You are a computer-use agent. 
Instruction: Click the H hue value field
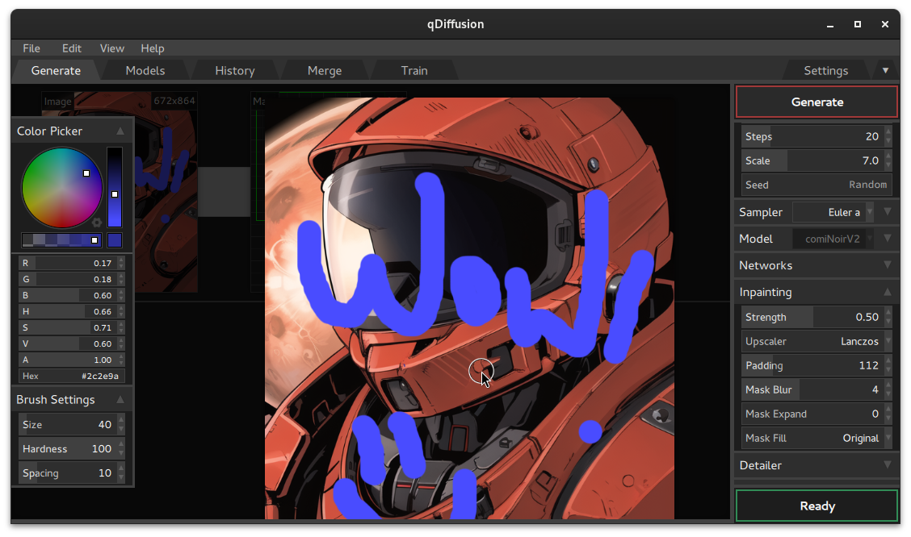[x=71, y=311]
